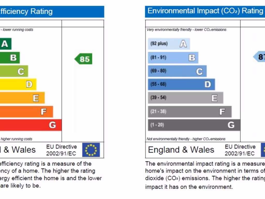Select the dark grey (1 - 20) G band

(x=194, y=125)
